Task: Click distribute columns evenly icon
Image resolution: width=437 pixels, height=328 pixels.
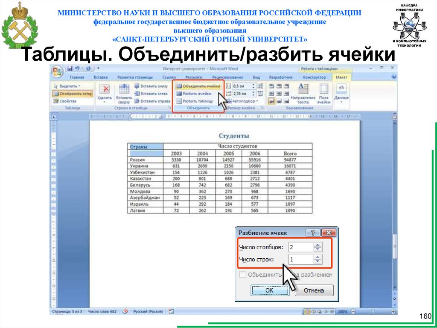Action: click(261, 94)
